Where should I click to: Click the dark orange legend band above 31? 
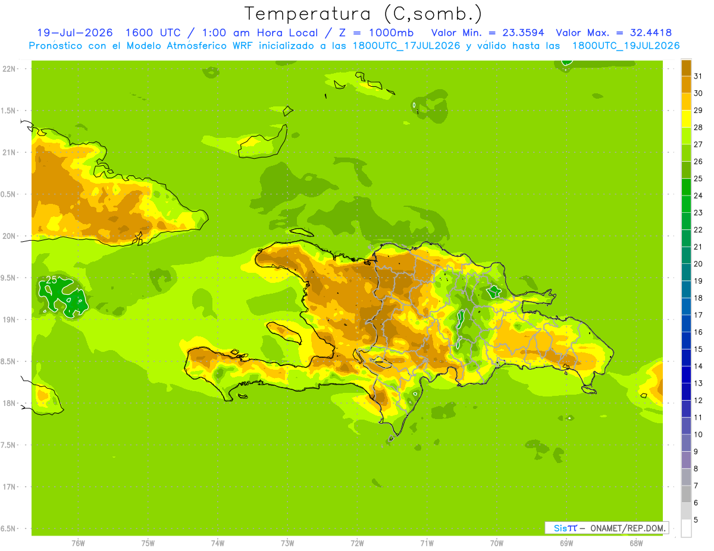coord(686,68)
